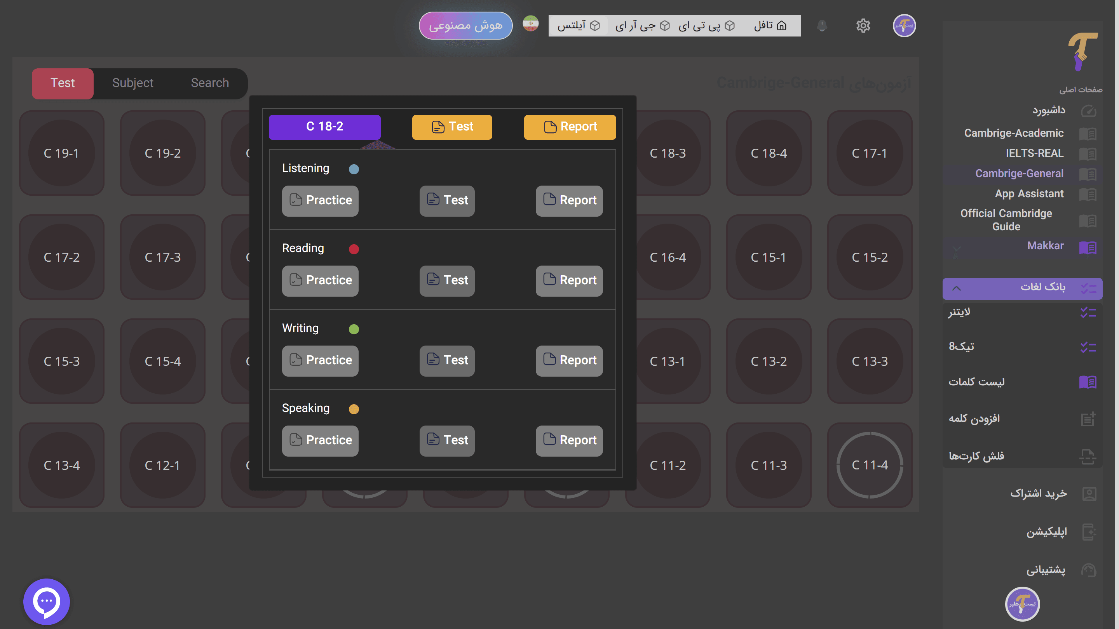
Task: Click the blue status dot next to Listening
Action: (354, 169)
